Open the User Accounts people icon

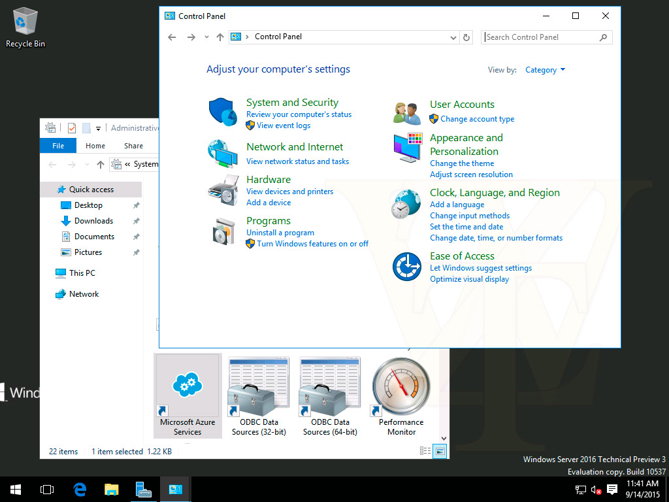[407, 112]
